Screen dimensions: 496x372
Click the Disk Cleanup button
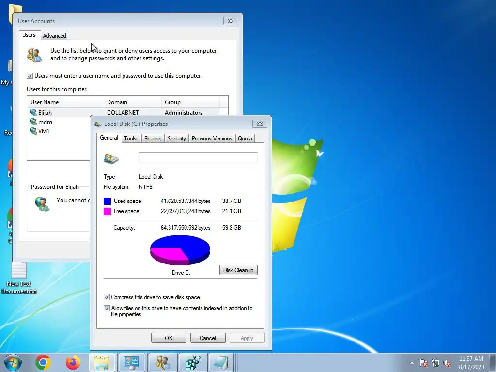tap(238, 270)
